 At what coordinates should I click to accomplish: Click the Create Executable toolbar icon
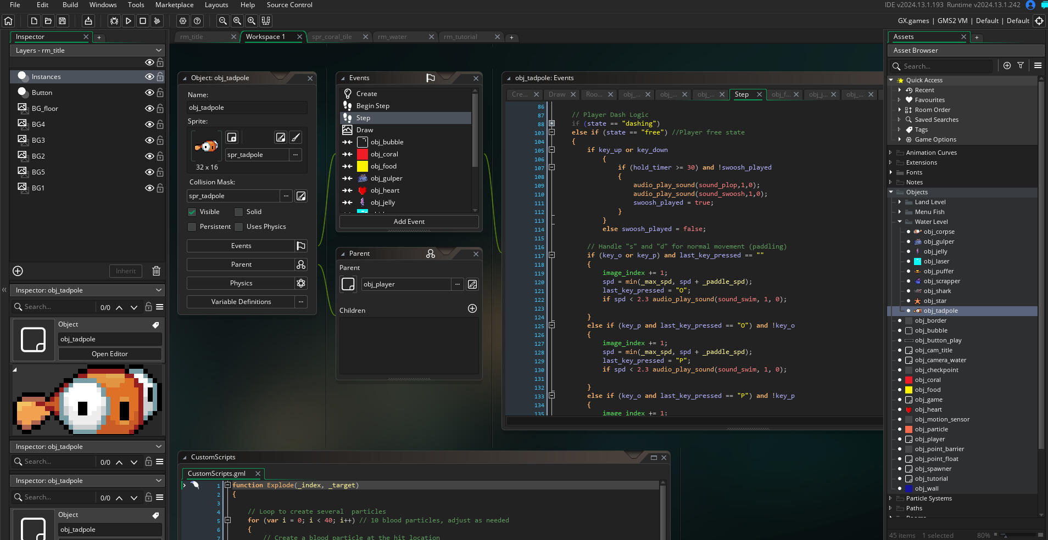[x=88, y=21]
